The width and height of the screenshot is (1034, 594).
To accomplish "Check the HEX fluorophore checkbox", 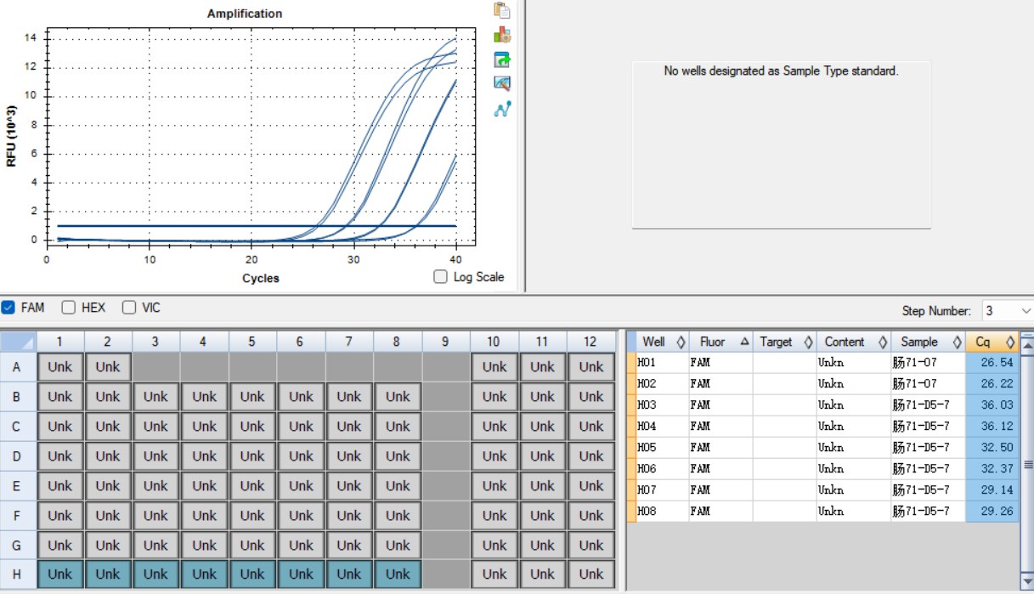I will point(69,308).
